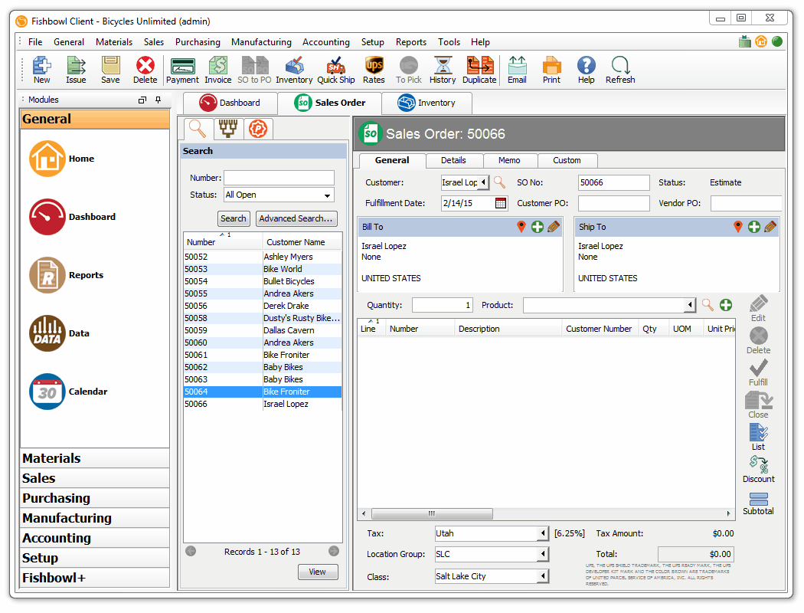Open the Reports module icon
This screenshot has height=613, width=804.
pos(47,275)
